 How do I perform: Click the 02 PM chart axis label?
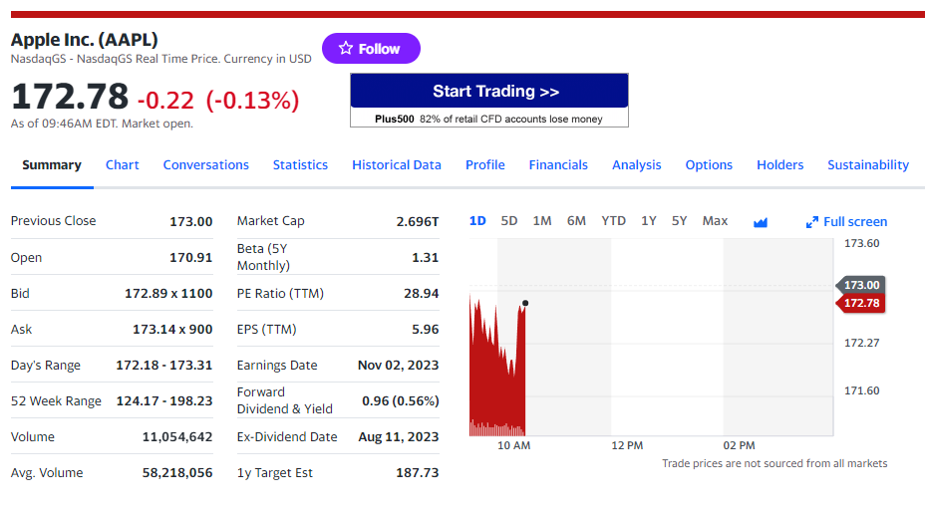click(x=740, y=446)
